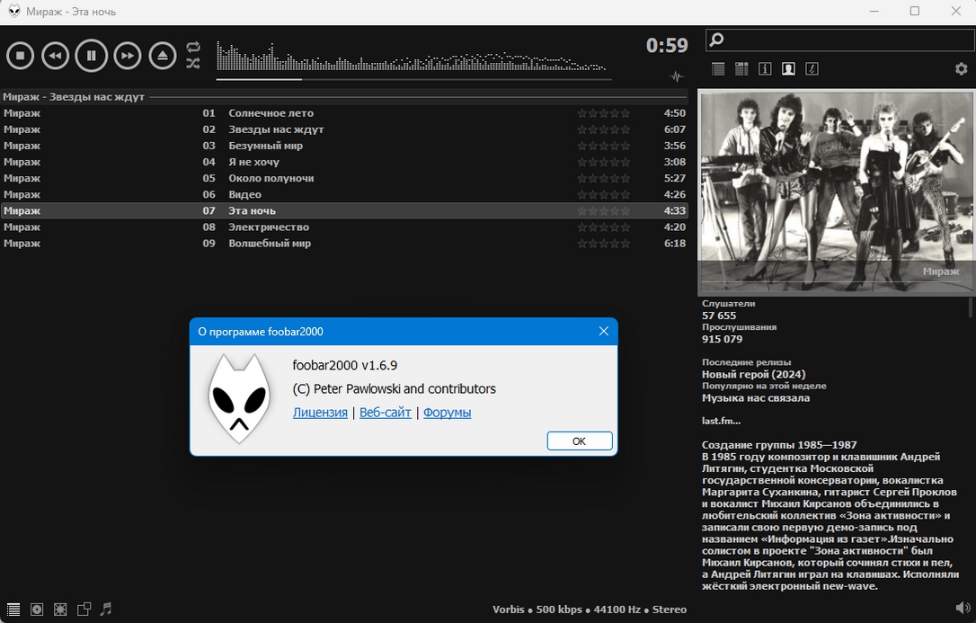Select track 06 Видео
976x623 pixels.
(344, 194)
